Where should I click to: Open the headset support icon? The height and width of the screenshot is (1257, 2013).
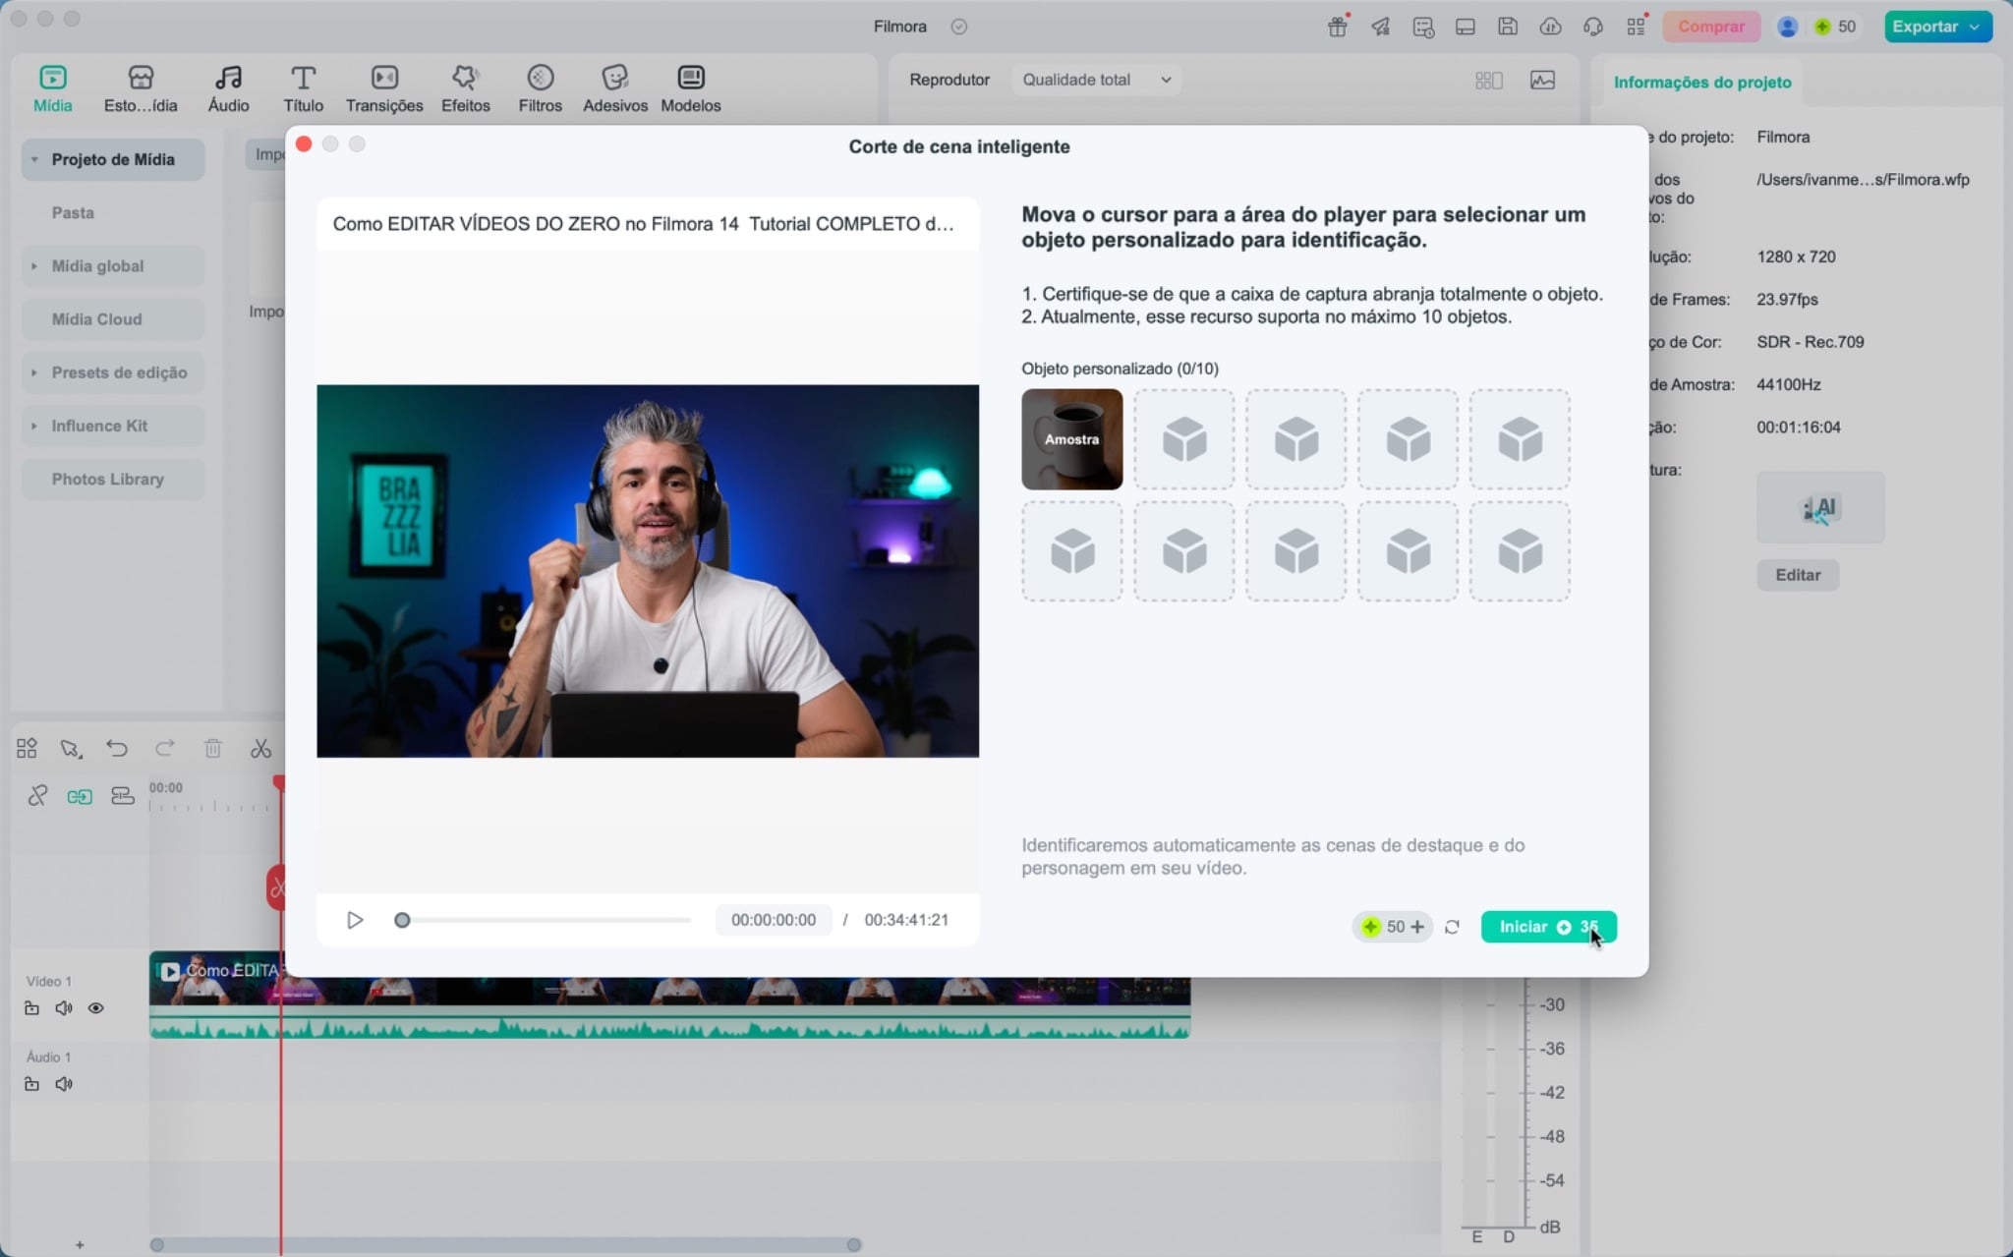(x=1593, y=27)
